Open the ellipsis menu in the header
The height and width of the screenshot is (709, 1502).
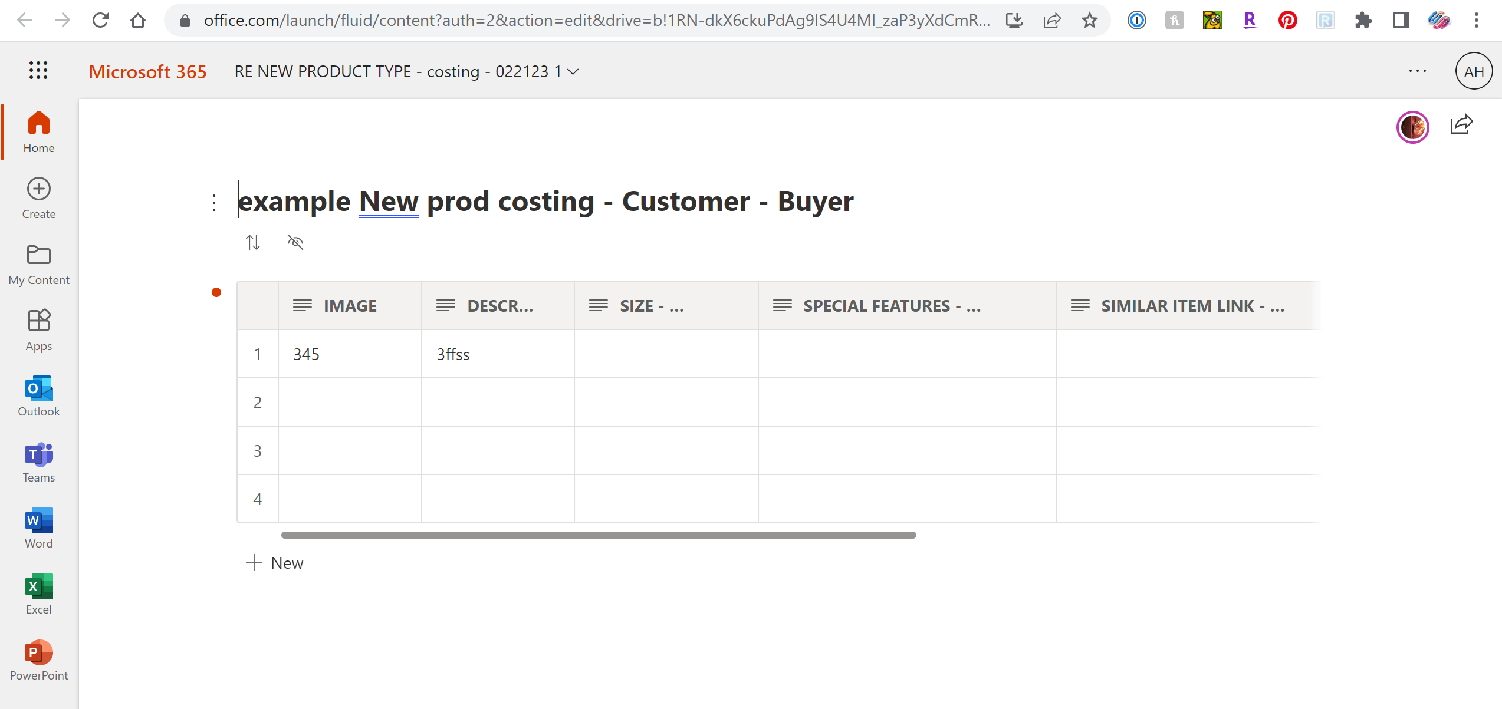coord(1417,71)
